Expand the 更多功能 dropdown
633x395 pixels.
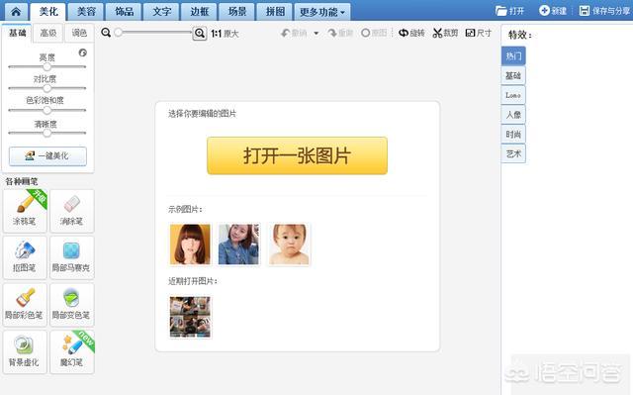322,12
